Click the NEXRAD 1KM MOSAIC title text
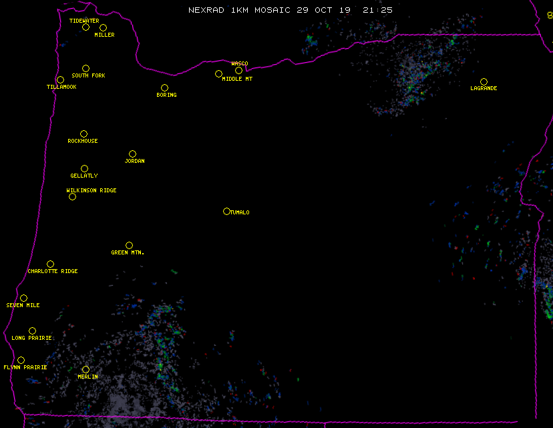 click(290, 10)
